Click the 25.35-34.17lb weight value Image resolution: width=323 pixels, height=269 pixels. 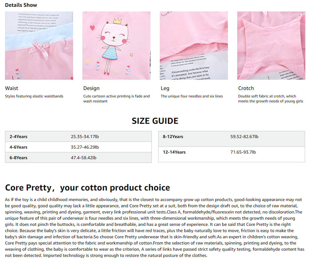point(85,137)
